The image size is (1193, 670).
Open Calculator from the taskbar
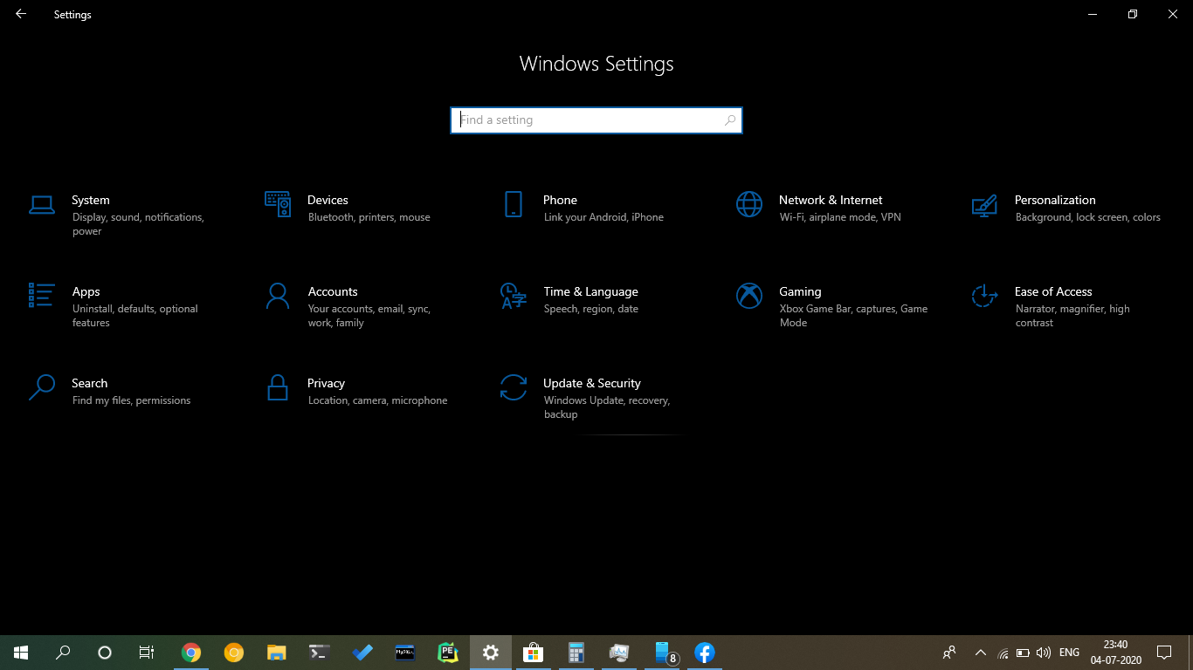click(x=576, y=653)
